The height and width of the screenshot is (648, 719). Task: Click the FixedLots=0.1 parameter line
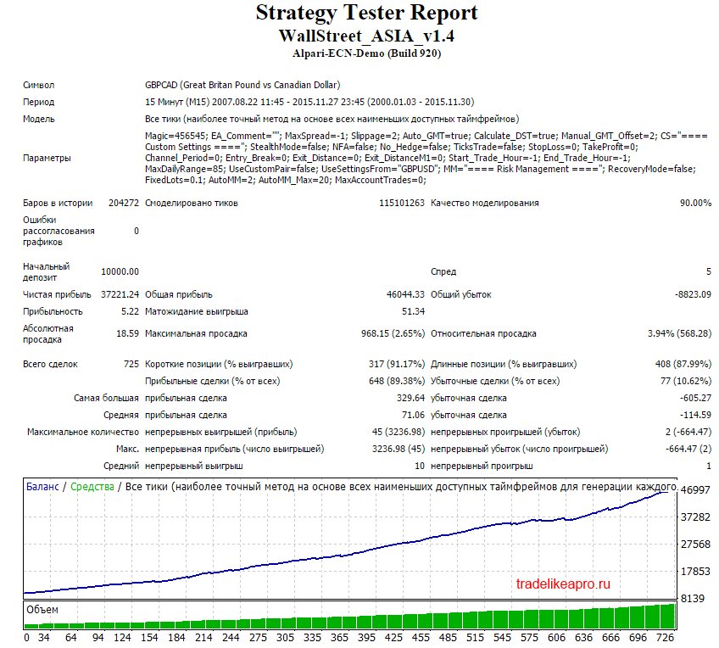point(285,180)
